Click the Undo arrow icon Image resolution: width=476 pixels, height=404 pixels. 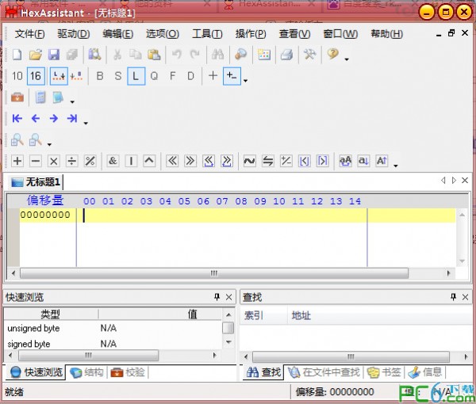177,55
